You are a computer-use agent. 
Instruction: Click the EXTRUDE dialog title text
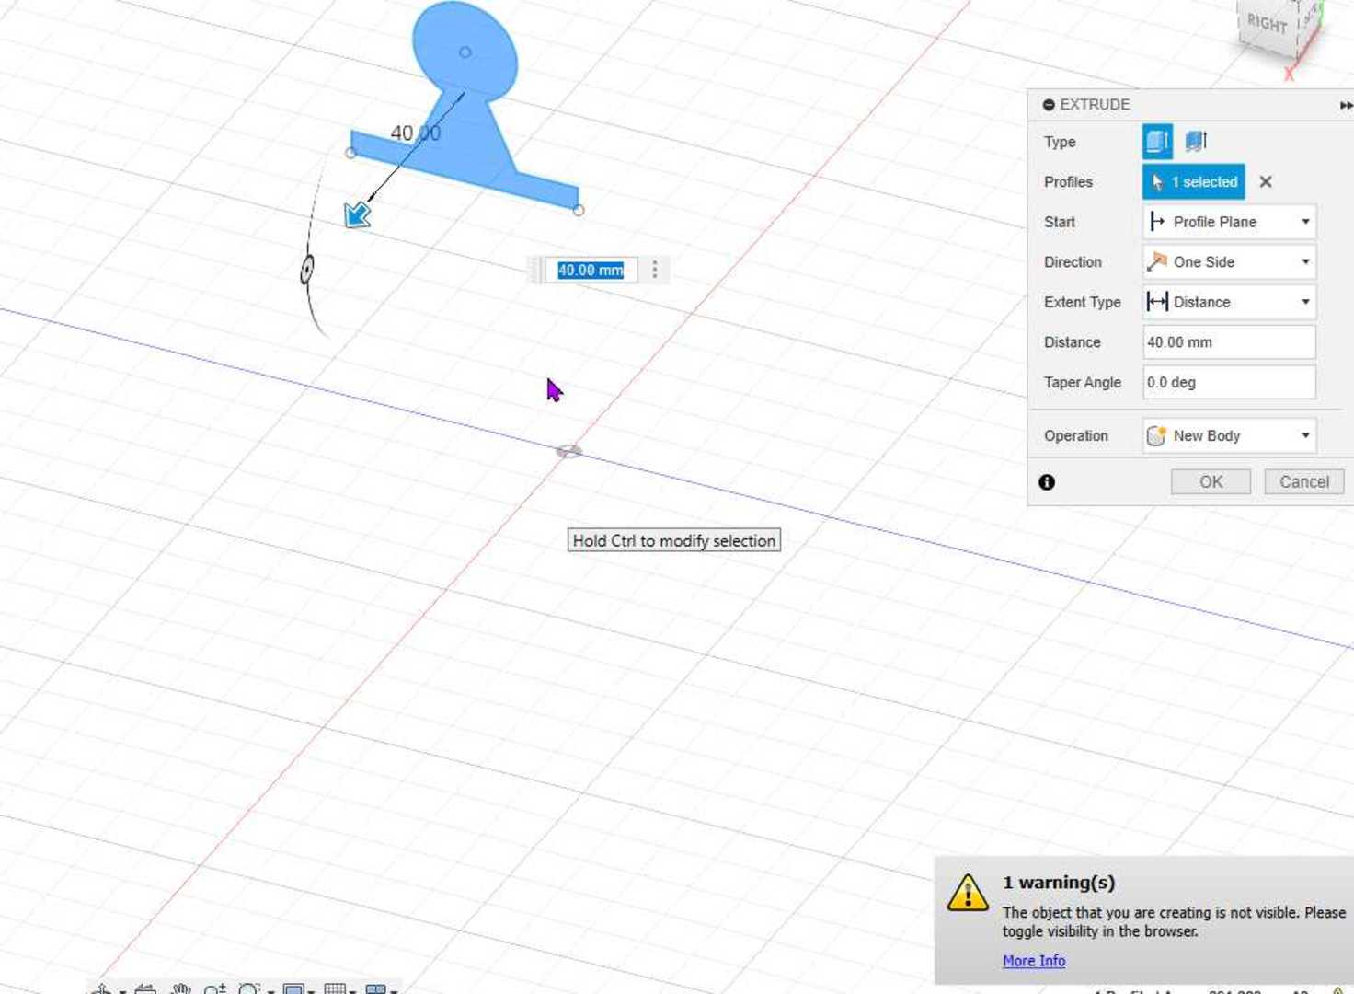1095,105
